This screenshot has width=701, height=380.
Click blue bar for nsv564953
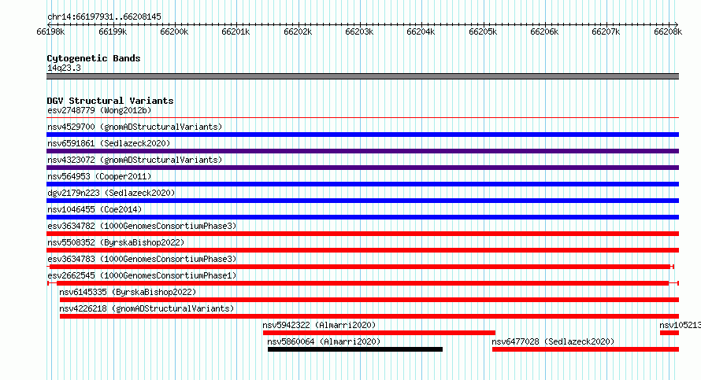point(362,184)
